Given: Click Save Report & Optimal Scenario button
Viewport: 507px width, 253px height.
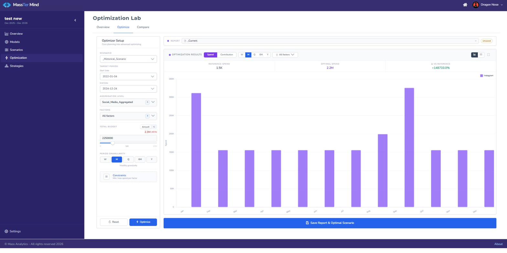Looking at the screenshot, I should point(330,223).
